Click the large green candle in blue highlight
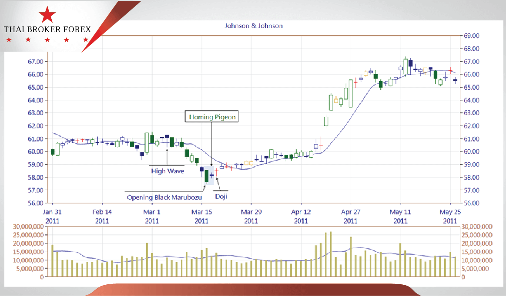The height and width of the screenshot is (296, 506). [207, 176]
